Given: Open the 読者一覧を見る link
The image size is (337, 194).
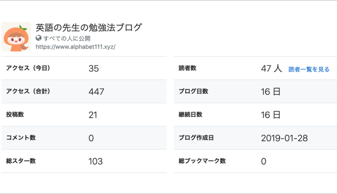Looking at the screenshot, I should point(309,69).
